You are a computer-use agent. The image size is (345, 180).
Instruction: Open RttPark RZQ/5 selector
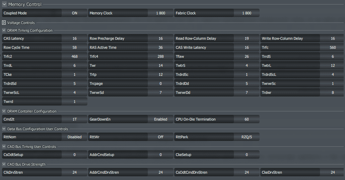[247, 137]
